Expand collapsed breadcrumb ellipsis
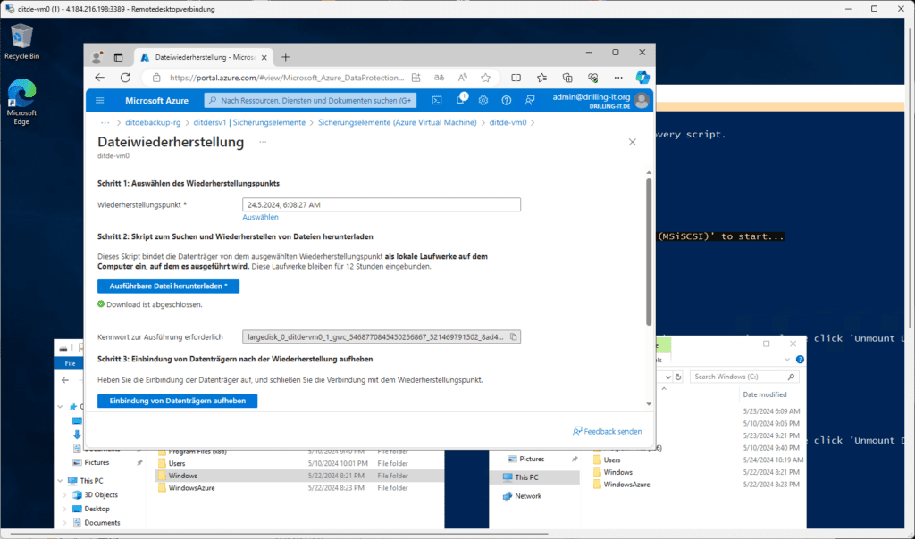 [105, 122]
